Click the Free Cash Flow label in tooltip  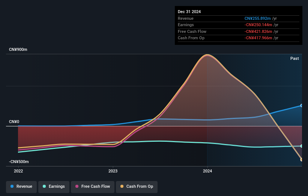(192, 31)
